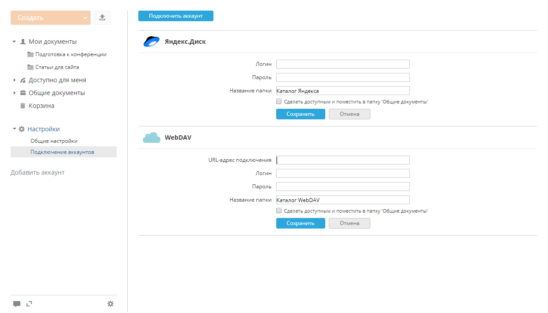Viewport: 548px width, 313px height.
Task: Click the upload icon next to Создать
Action: click(102, 18)
